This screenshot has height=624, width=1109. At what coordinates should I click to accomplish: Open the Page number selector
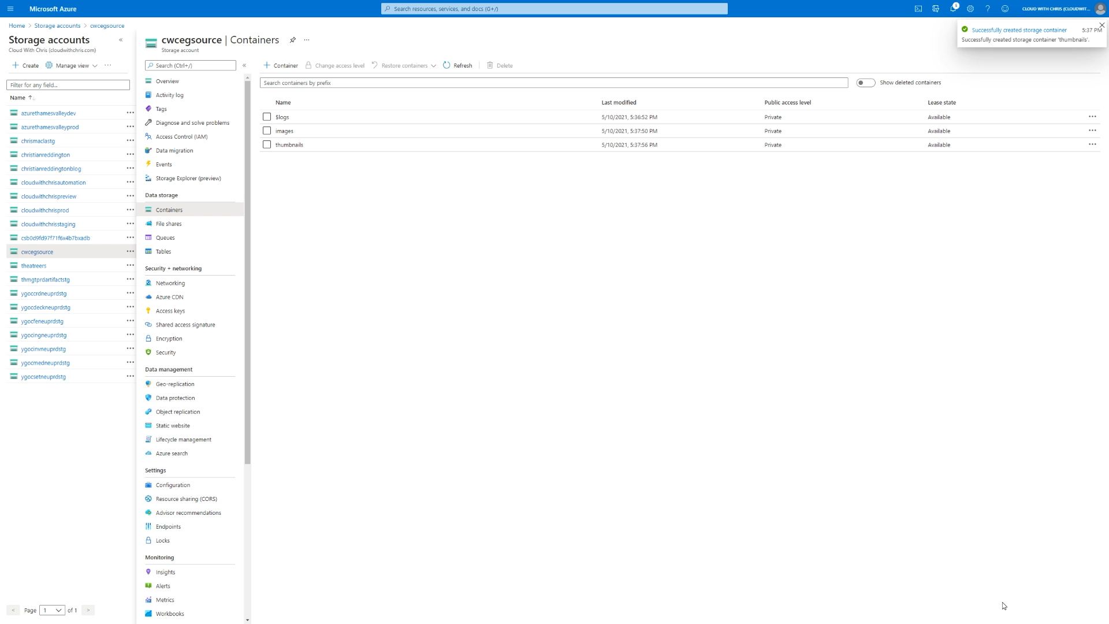(x=52, y=610)
